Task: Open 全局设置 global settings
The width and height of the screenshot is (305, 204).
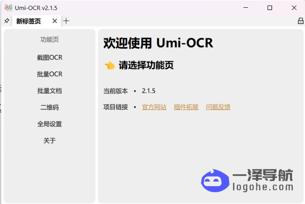Action: (49, 124)
